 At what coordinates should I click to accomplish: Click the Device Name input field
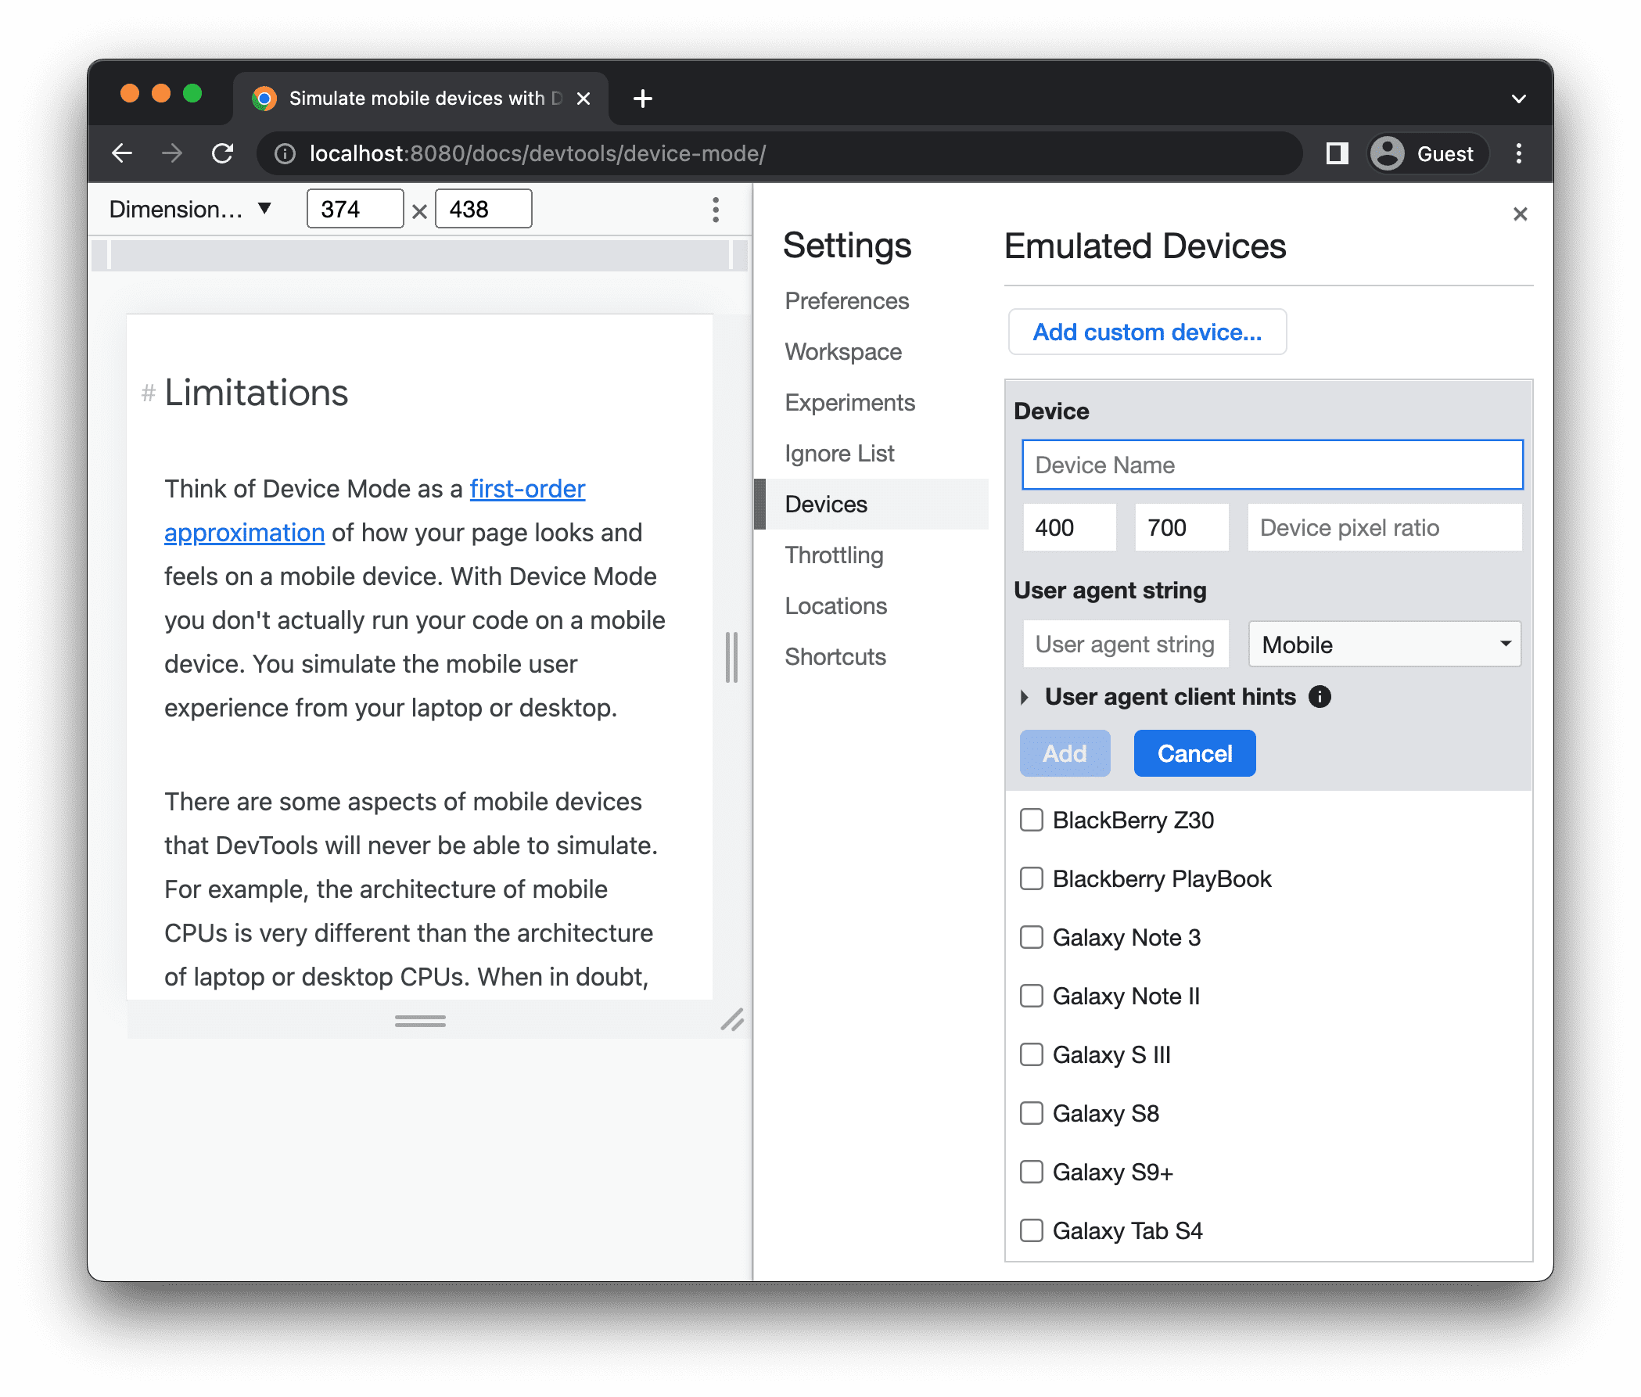(x=1271, y=465)
